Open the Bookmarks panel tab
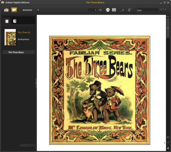This screenshot has width=171, height=152. 15,21
